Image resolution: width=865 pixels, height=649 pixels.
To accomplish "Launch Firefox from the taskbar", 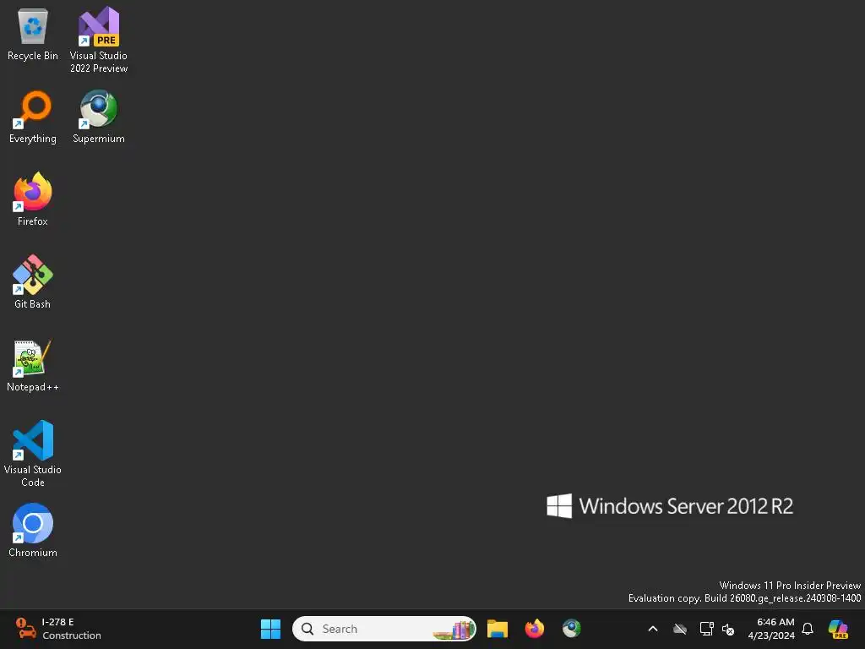I will [x=534, y=629].
